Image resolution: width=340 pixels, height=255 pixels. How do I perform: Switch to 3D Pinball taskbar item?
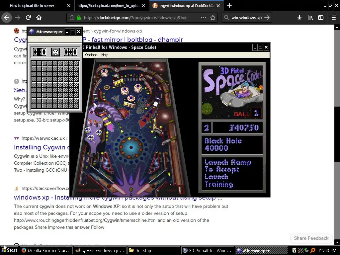point(208,250)
